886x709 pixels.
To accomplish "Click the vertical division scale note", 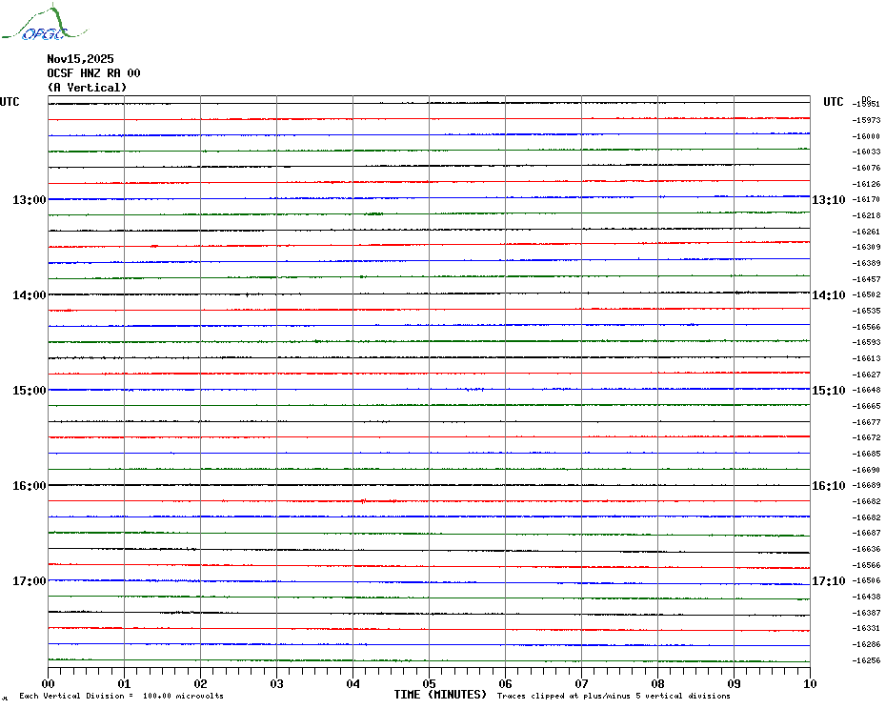I will 121,697.
